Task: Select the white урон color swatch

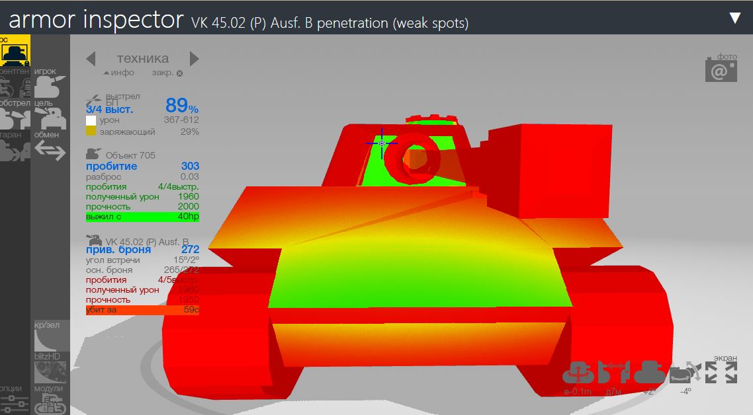Action: point(91,120)
